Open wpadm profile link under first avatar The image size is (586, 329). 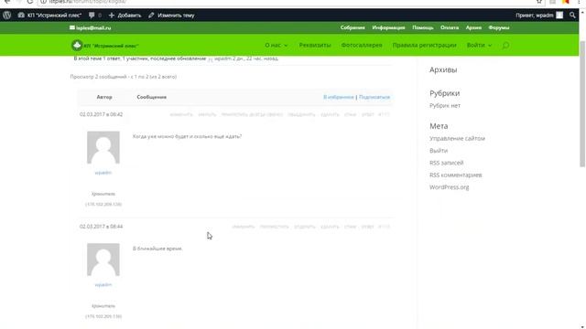(x=103, y=173)
